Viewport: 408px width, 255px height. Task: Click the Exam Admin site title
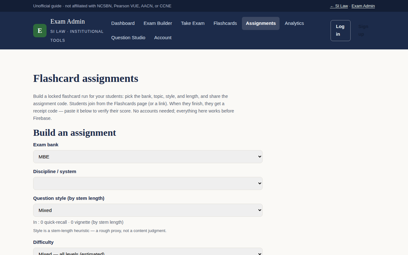click(68, 21)
